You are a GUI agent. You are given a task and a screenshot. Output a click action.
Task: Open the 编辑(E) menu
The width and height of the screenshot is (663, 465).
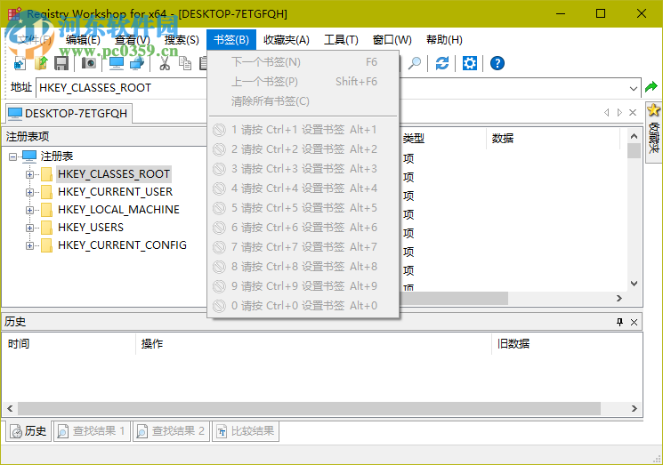point(83,40)
